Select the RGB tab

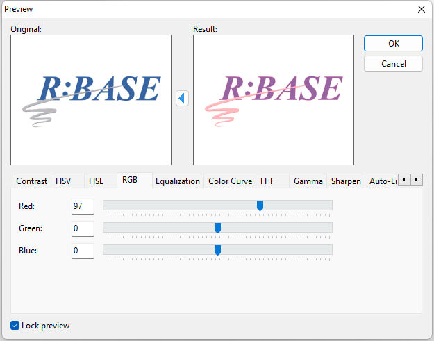[x=135, y=180]
